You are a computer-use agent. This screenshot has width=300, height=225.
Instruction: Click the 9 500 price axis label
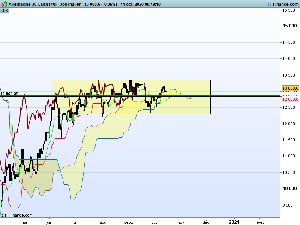point(288,205)
